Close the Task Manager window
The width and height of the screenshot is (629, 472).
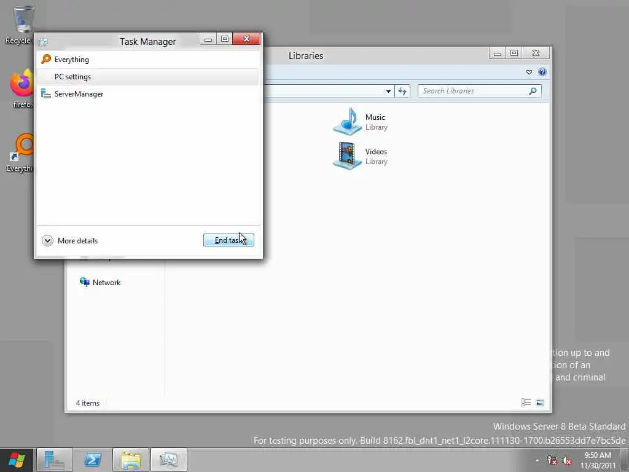(x=246, y=39)
